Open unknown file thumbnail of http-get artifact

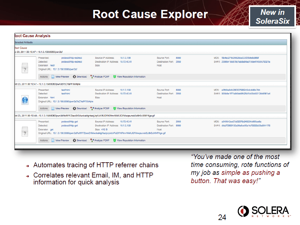25,132
